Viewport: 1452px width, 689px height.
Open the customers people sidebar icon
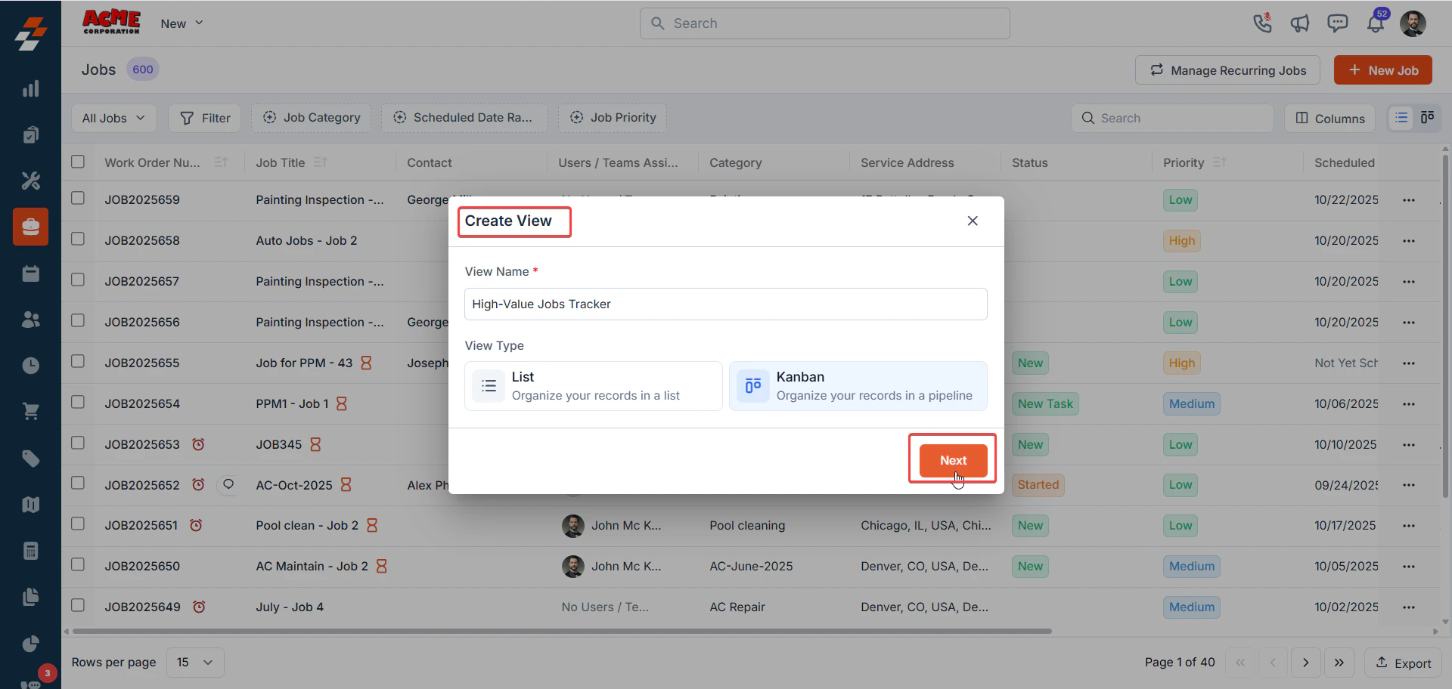coord(30,320)
